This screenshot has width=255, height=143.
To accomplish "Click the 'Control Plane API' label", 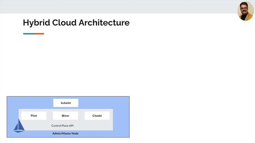I will point(63,126).
